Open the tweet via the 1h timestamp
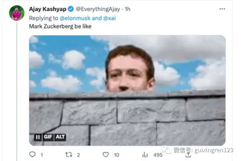 pyautogui.click(x=127, y=9)
